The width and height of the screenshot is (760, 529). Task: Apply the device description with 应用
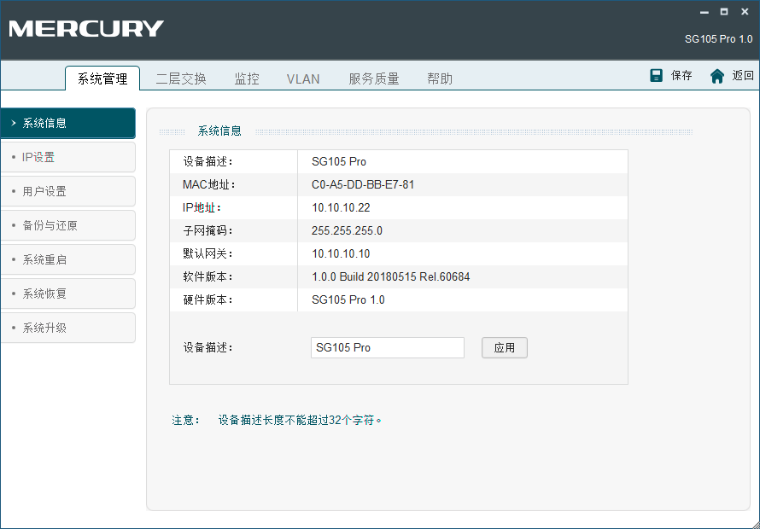click(x=505, y=348)
